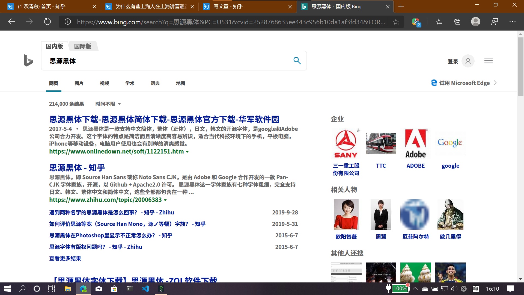Click the 登录 sign-in link

coord(453,61)
